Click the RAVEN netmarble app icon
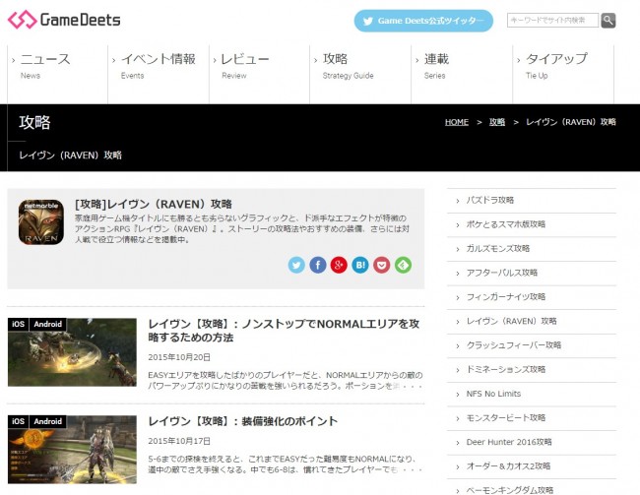Screen dimensions: 640x495 click(x=40, y=222)
